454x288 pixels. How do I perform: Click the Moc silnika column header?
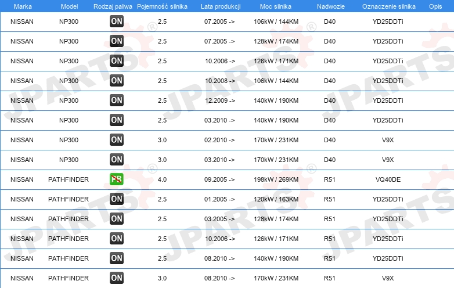276,6
